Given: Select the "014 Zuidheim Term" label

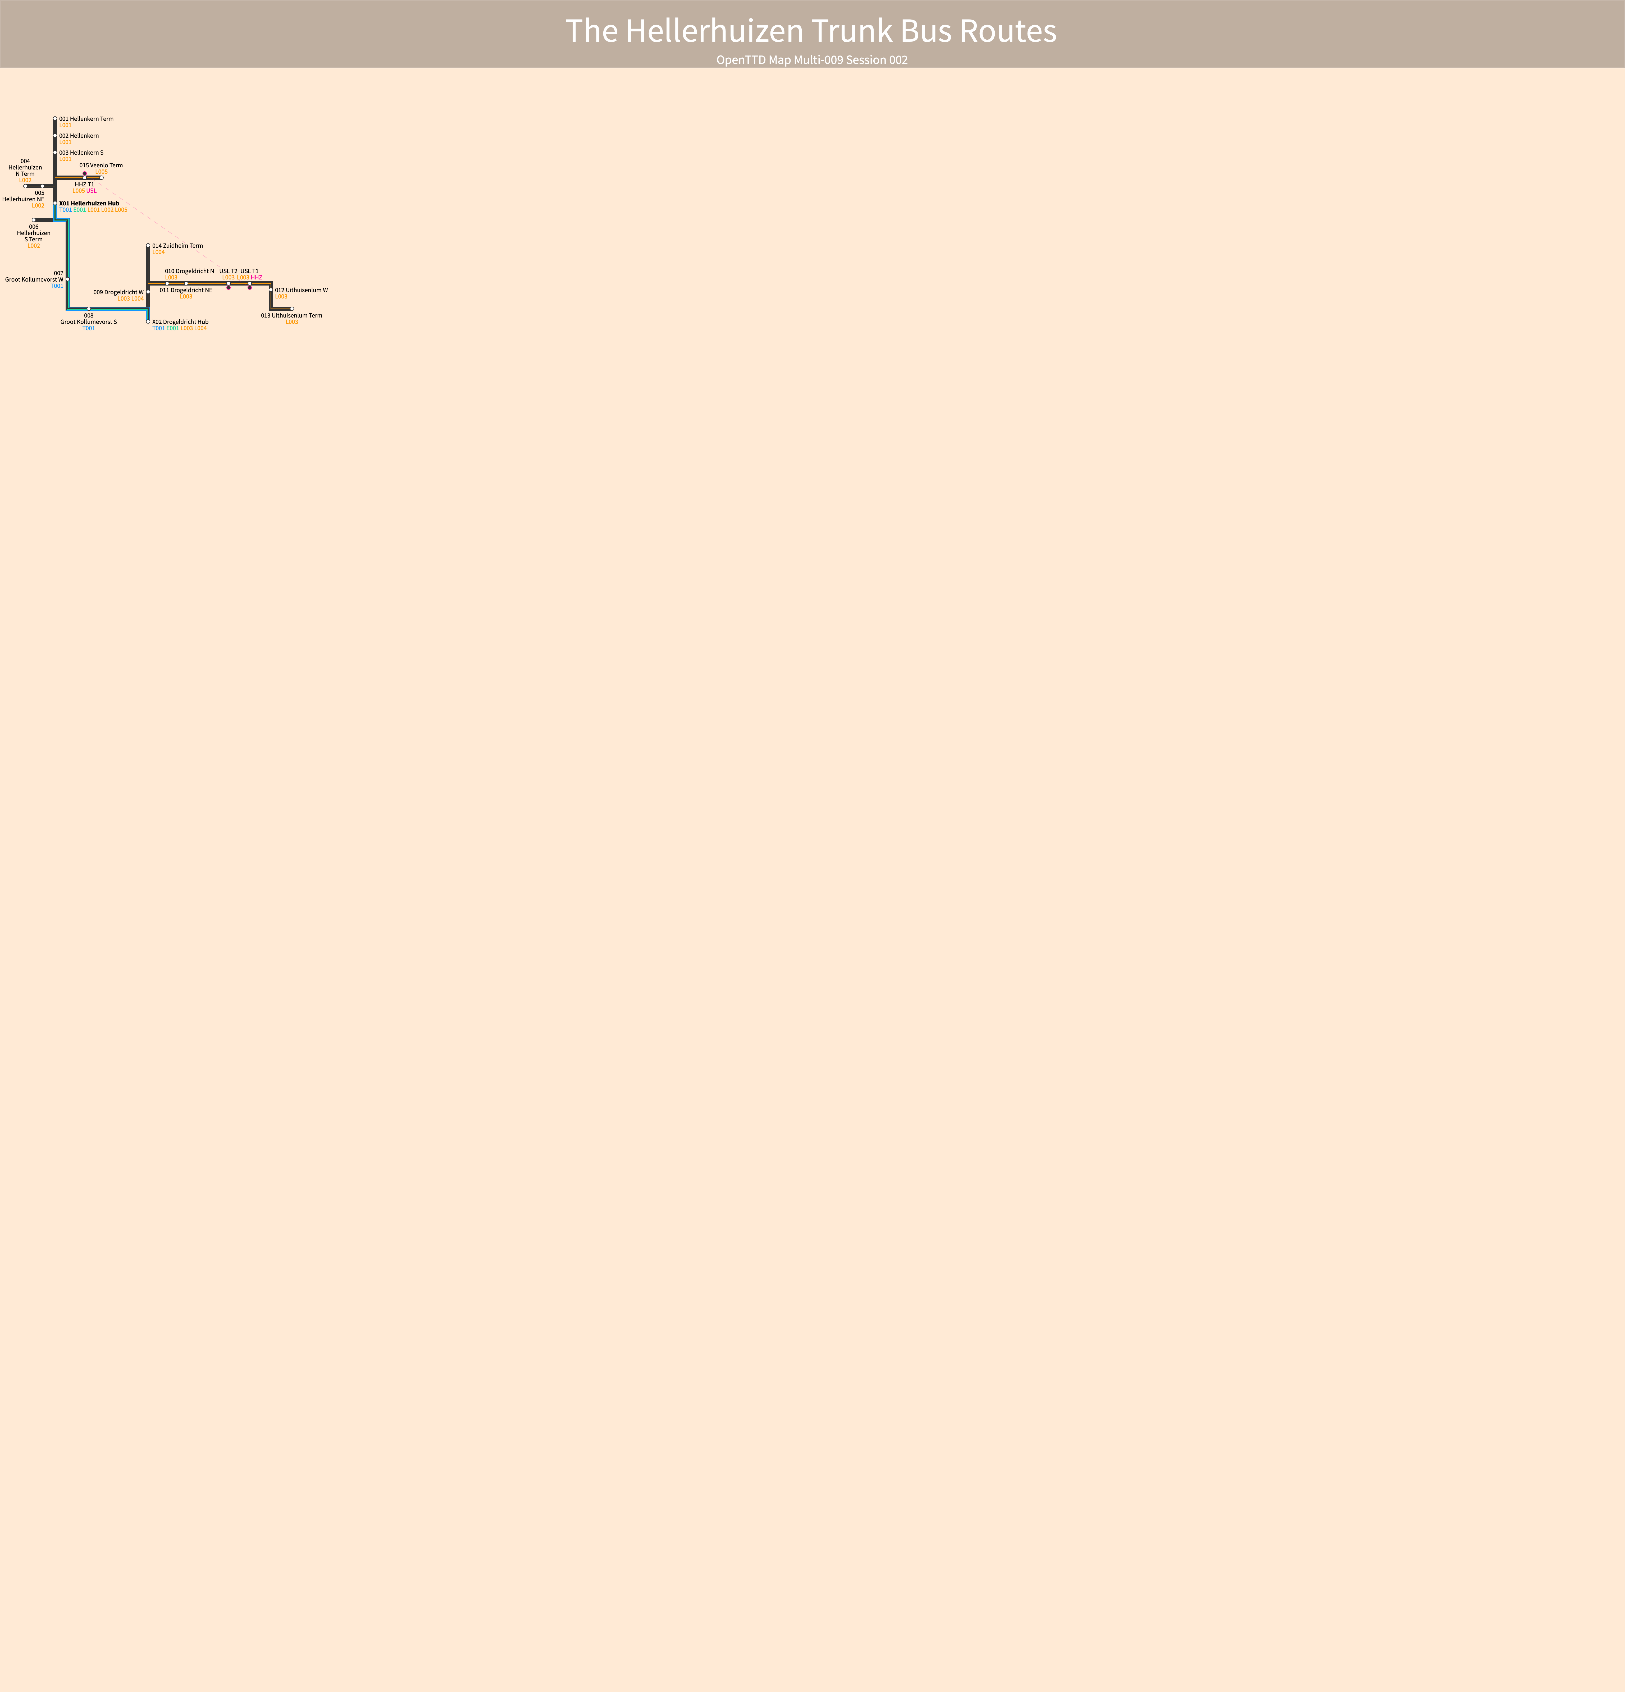Looking at the screenshot, I should pos(178,246).
